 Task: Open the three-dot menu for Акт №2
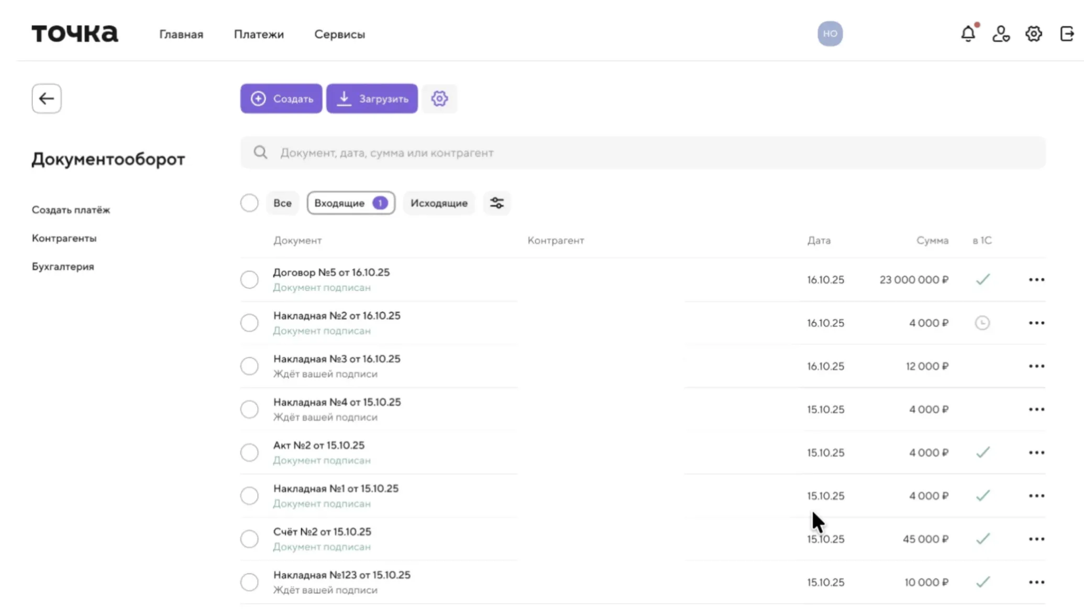tap(1036, 453)
